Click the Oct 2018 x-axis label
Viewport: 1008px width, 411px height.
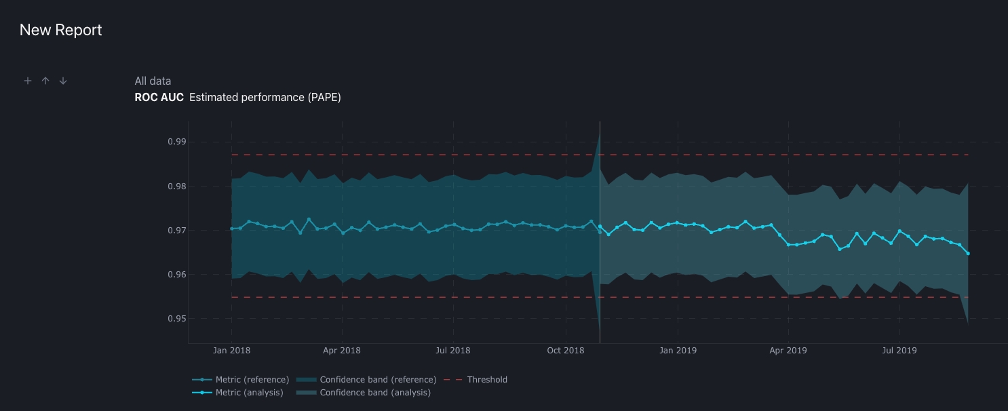pos(566,351)
